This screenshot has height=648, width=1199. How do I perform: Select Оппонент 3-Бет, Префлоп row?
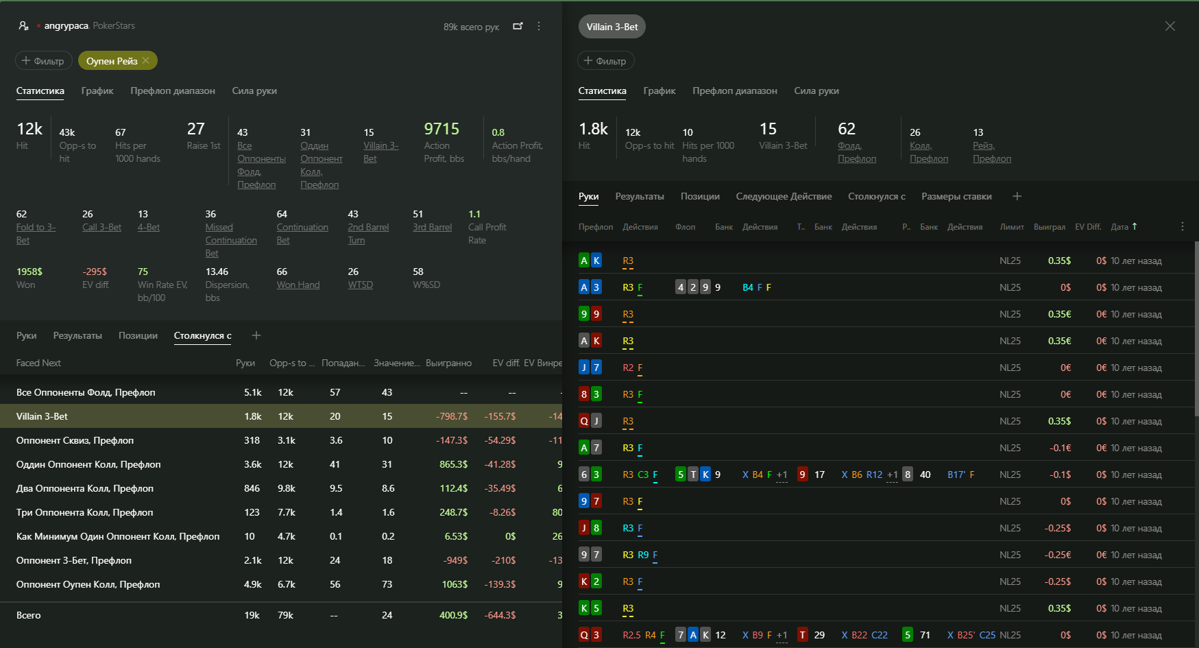pos(281,560)
